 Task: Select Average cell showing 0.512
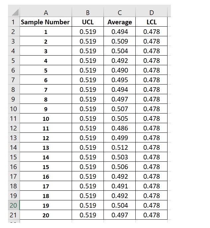pos(119,147)
